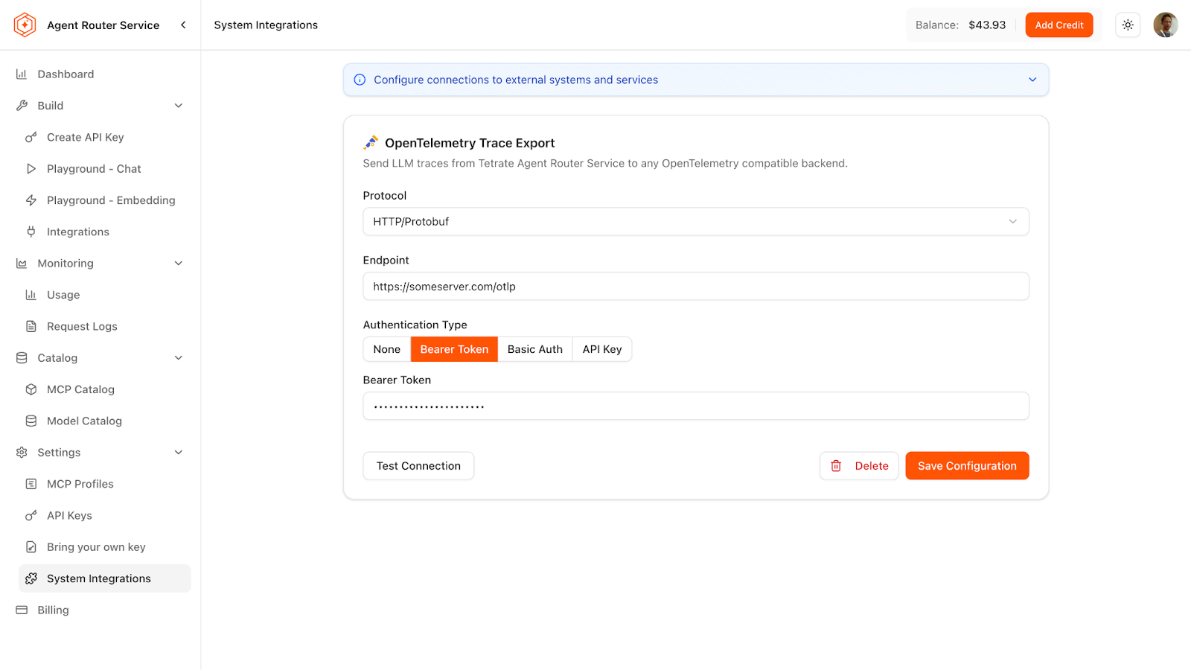Image resolution: width=1191 pixels, height=670 pixels.
Task: Click the Test Connection button
Action: [x=418, y=466]
